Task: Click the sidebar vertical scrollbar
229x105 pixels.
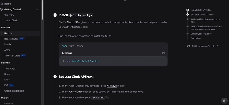Action: pyautogui.click(x=42, y=9)
